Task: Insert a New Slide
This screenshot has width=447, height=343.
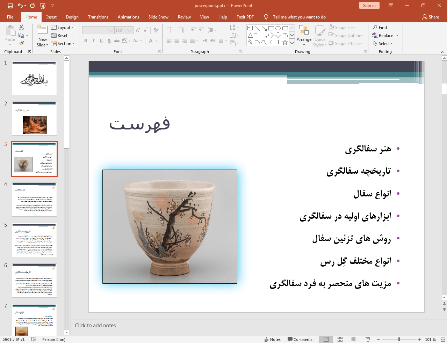Action: [43, 36]
